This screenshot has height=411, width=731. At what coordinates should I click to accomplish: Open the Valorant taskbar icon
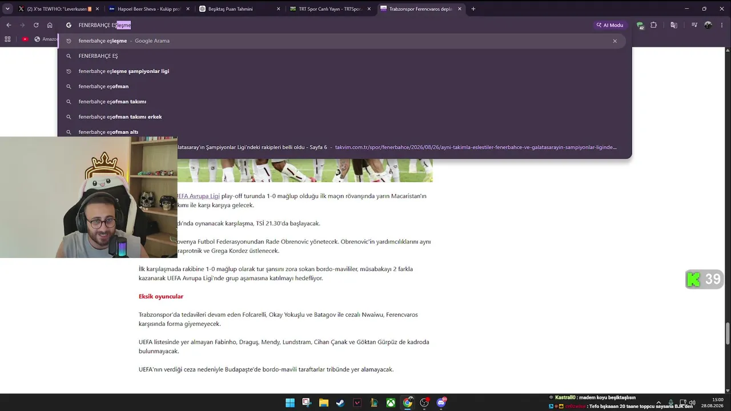tap(358, 403)
